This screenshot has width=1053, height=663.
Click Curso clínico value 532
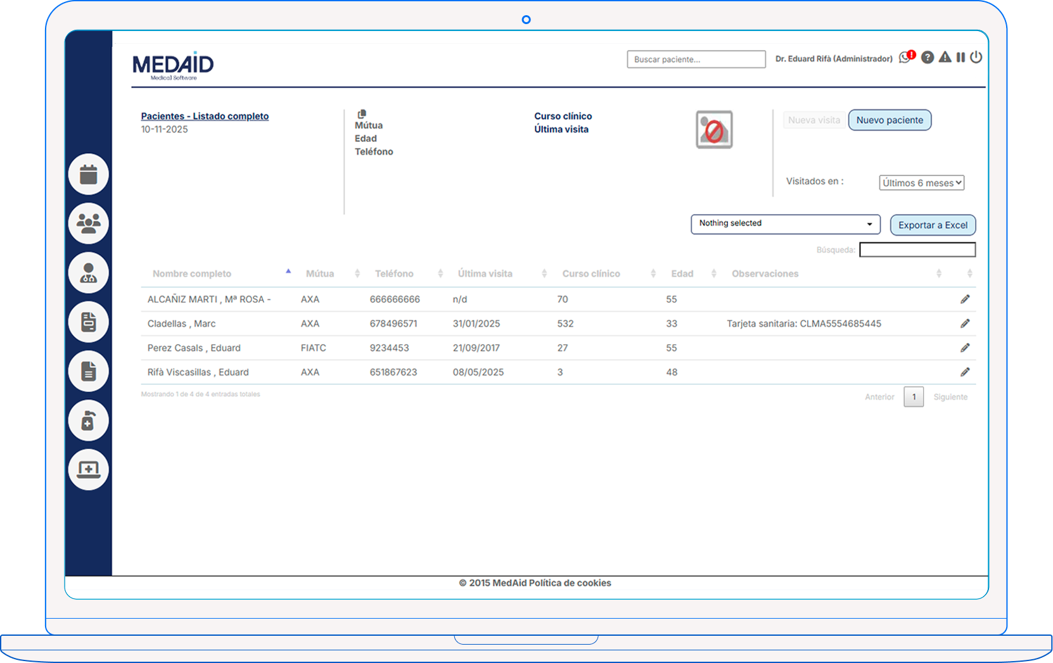565,324
